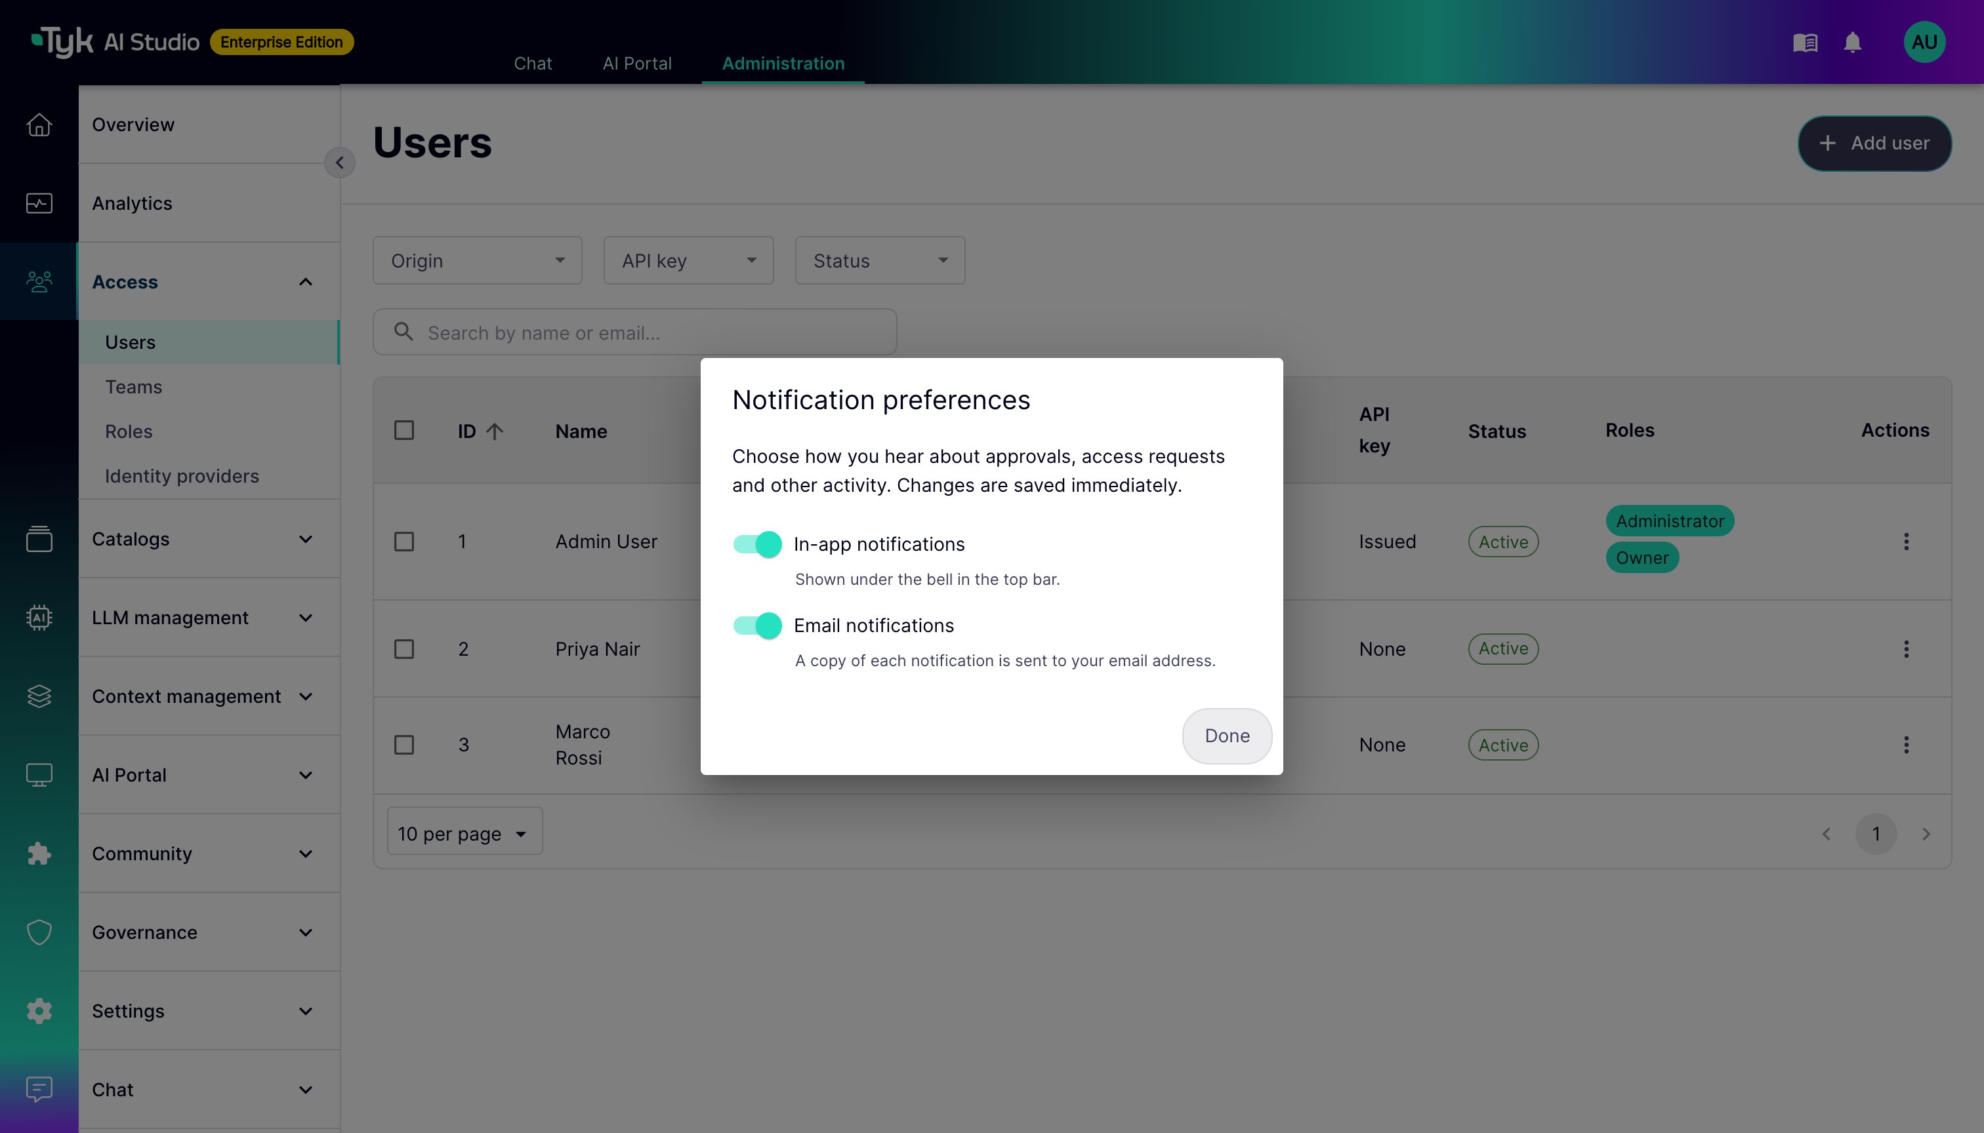Select the Access people icon in rail

coord(39,282)
